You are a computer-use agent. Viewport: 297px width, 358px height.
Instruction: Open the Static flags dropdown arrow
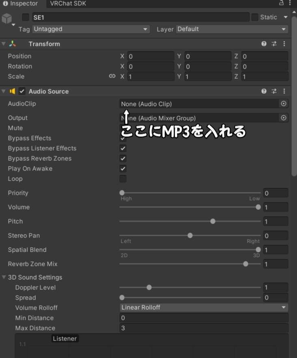click(x=286, y=17)
